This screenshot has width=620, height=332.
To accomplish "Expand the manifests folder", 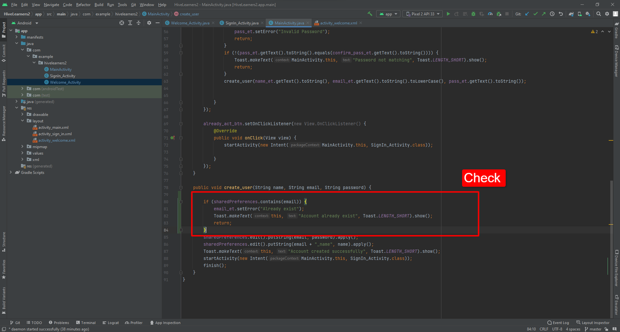I will click(x=16, y=37).
